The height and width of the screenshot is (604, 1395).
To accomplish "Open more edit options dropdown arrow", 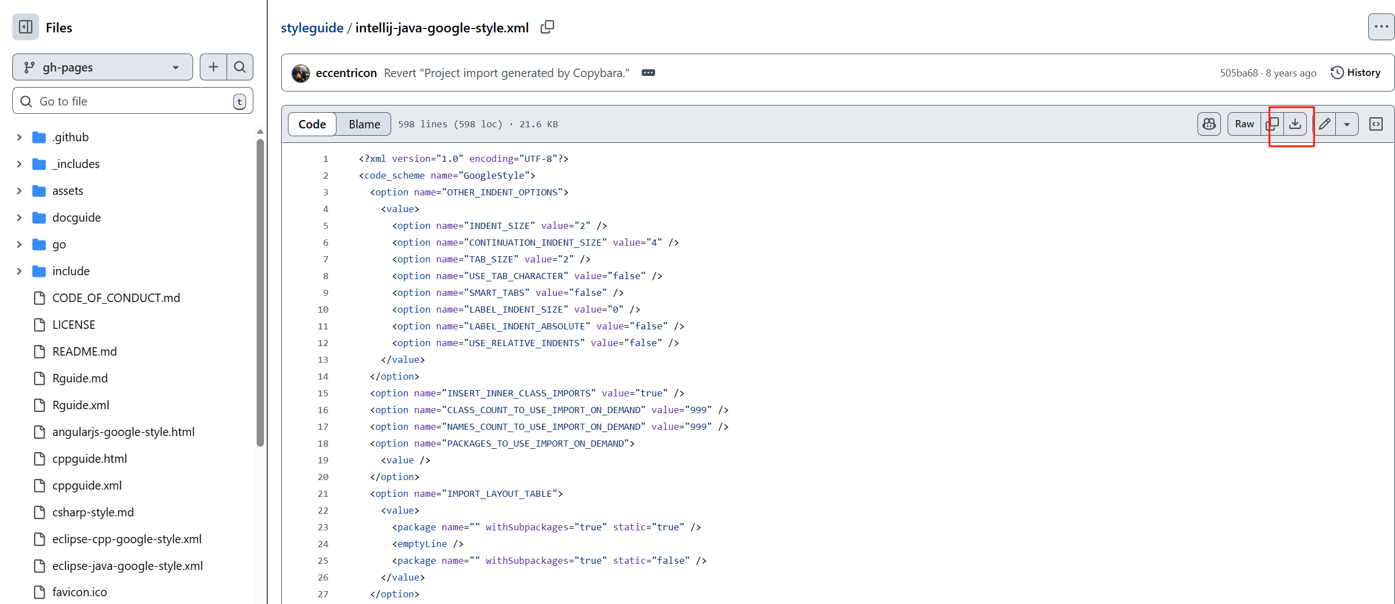I will pos(1347,124).
